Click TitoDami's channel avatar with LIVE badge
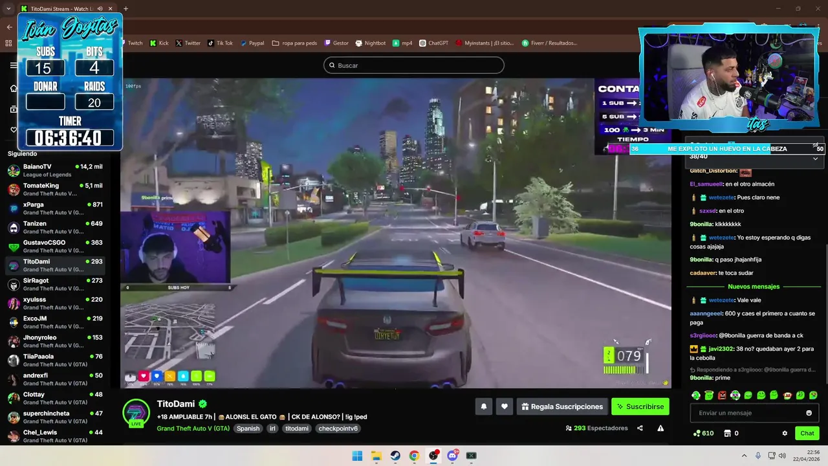 tap(136, 413)
